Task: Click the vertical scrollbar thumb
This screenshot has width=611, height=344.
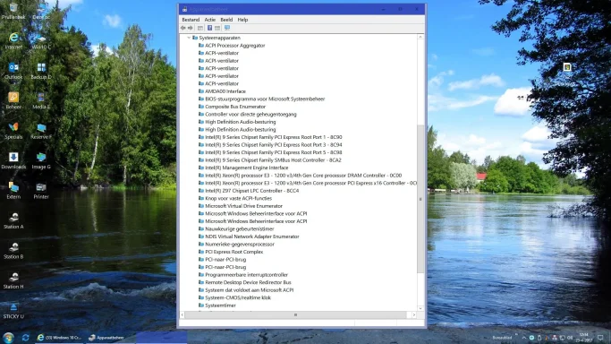Action: click(x=420, y=199)
